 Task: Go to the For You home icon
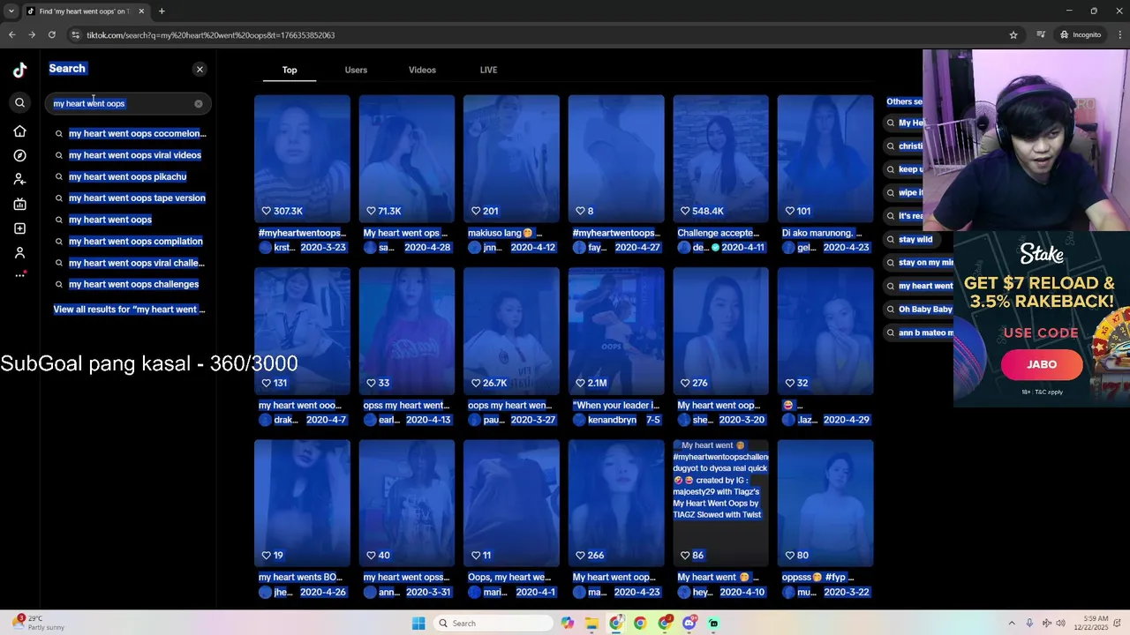point(19,131)
